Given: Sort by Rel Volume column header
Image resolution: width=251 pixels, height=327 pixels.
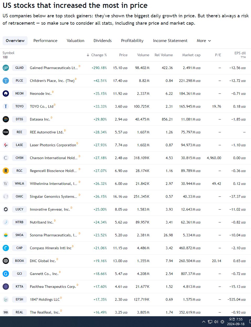Looking at the screenshot, I should click(x=164, y=55).
